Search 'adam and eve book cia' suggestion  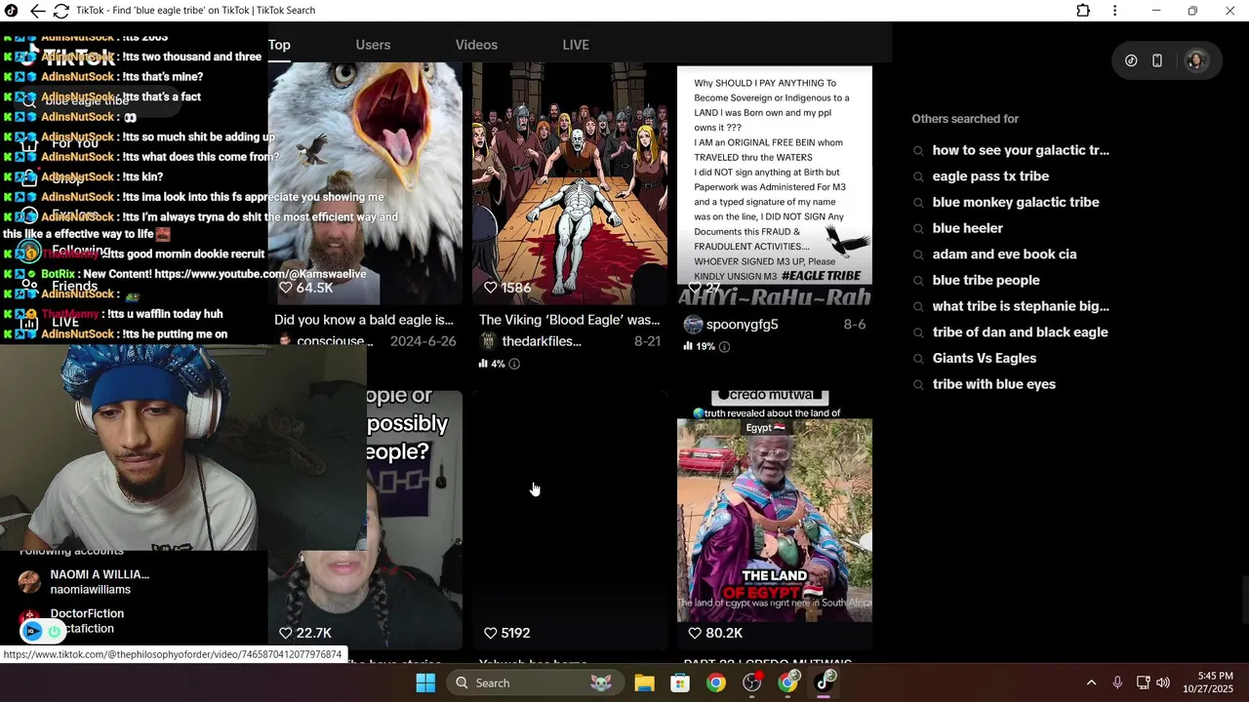point(1004,254)
